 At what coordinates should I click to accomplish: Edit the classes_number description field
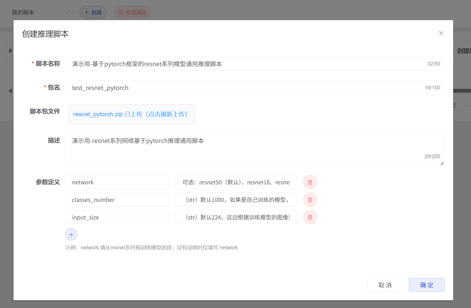(236, 200)
